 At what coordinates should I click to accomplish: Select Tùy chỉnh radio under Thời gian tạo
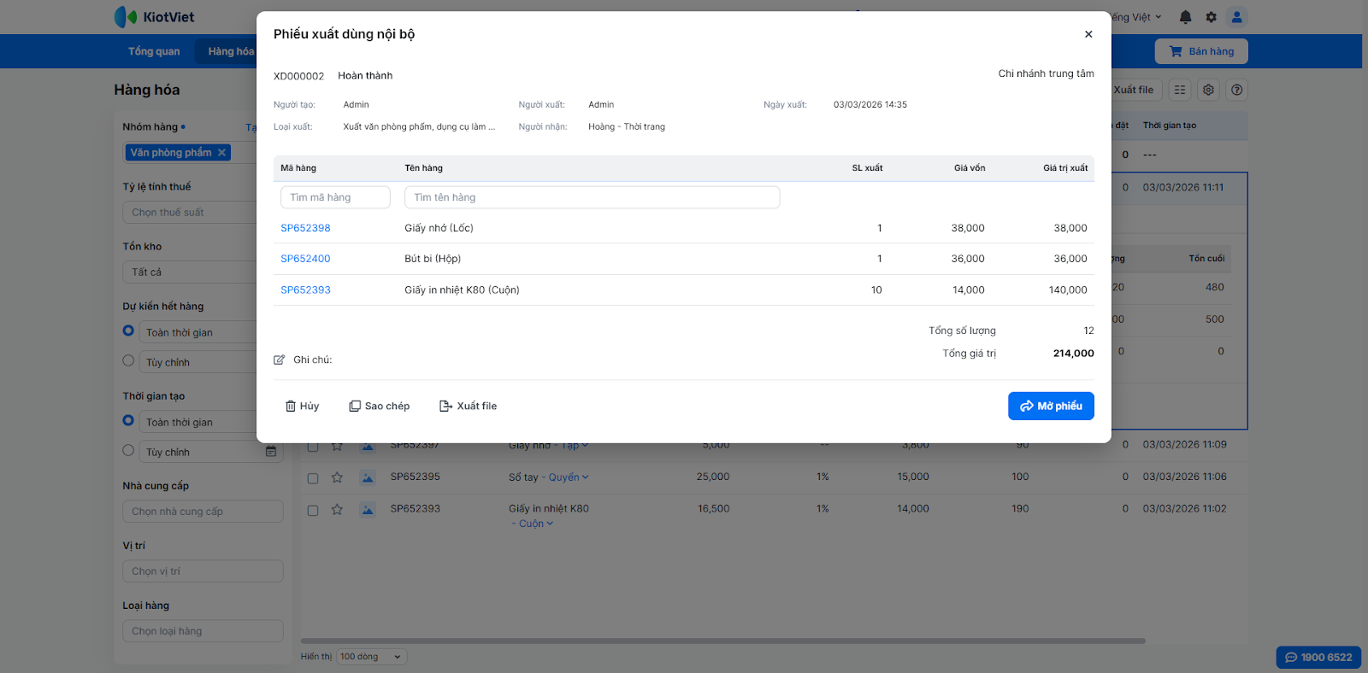128,450
